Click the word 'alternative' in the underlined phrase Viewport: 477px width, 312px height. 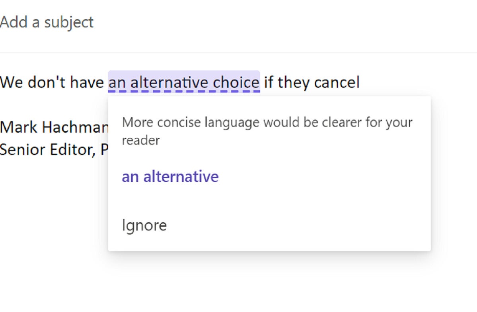169,82
